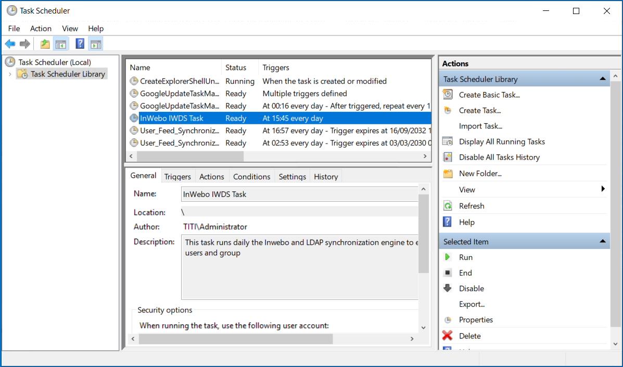The image size is (623, 367).
Task: Click the green Run icon
Action: [448, 257]
